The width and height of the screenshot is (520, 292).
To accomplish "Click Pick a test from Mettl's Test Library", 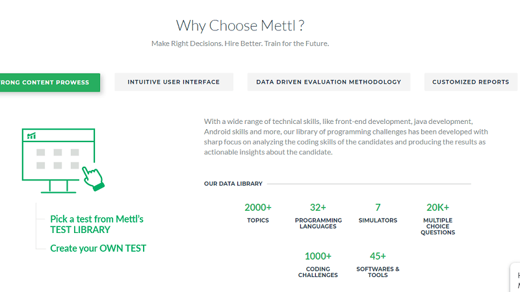I will [96, 224].
